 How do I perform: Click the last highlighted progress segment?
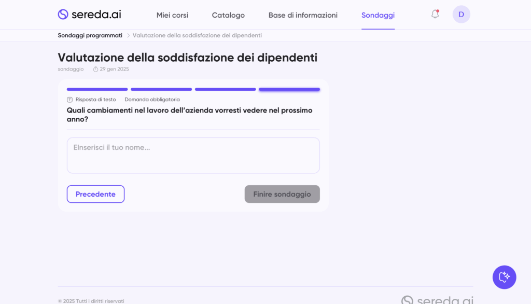tap(289, 89)
